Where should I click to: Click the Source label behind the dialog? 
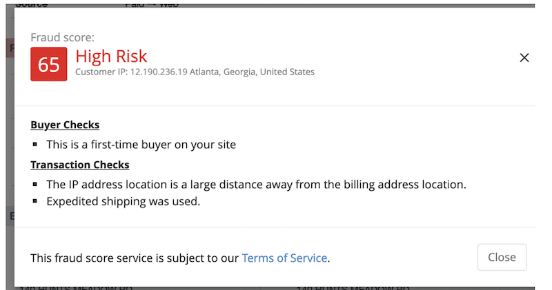[31, 4]
